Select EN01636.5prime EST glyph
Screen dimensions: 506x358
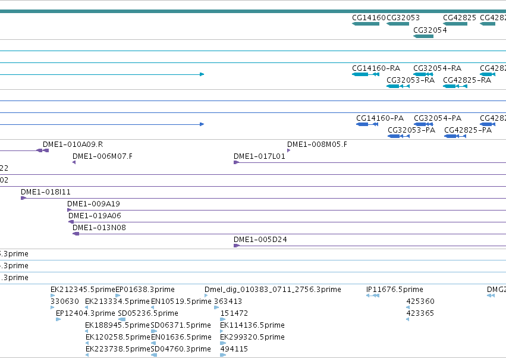click(x=153, y=343)
